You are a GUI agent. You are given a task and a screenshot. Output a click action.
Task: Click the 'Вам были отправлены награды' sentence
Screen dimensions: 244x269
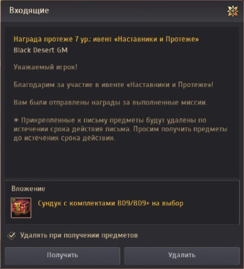[110, 103]
